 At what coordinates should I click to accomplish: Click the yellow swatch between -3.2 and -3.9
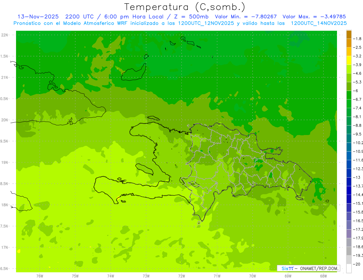click(349, 60)
